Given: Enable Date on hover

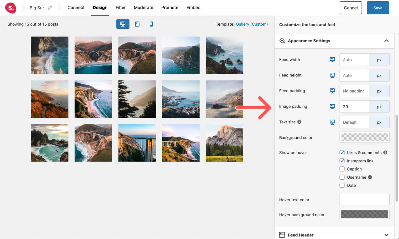Looking at the screenshot, I should (x=342, y=185).
